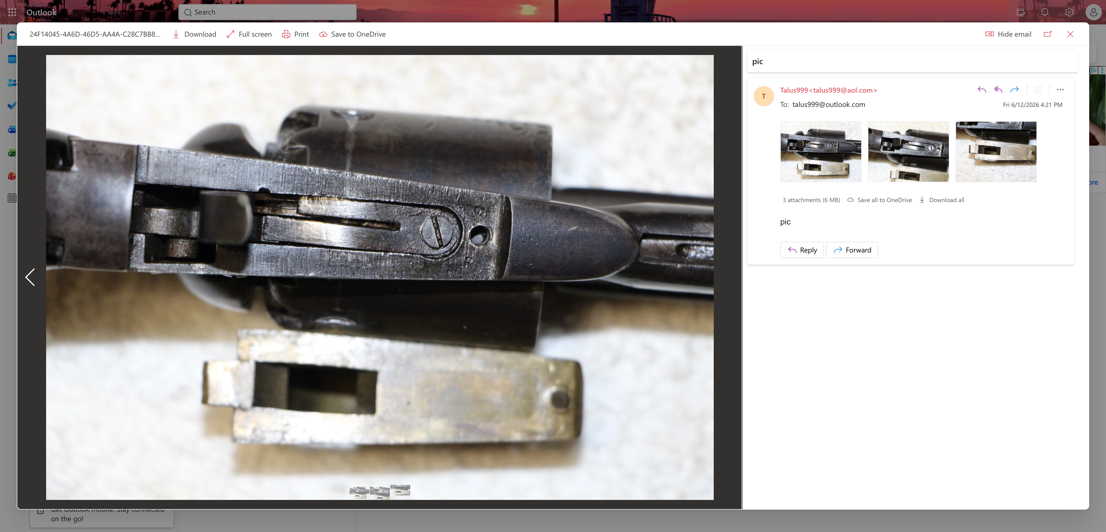Close the attachment preview

pos(1070,34)
